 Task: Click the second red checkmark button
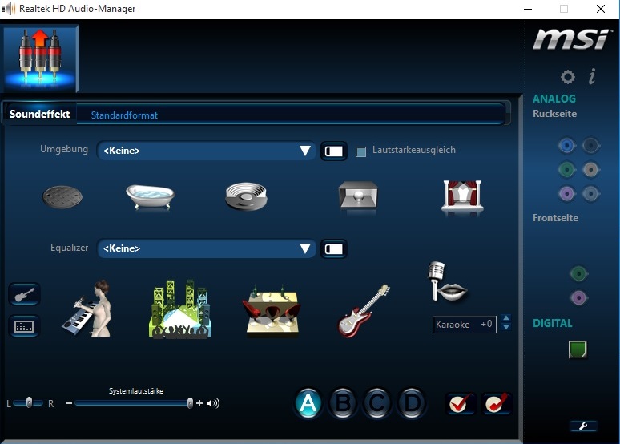pyautogui.click(x=497, y=403)
